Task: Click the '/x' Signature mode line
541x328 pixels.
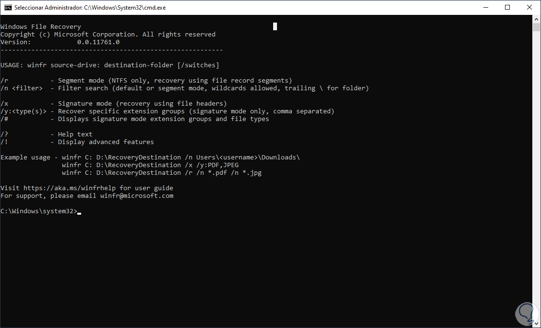Action: tap(113, 103)
